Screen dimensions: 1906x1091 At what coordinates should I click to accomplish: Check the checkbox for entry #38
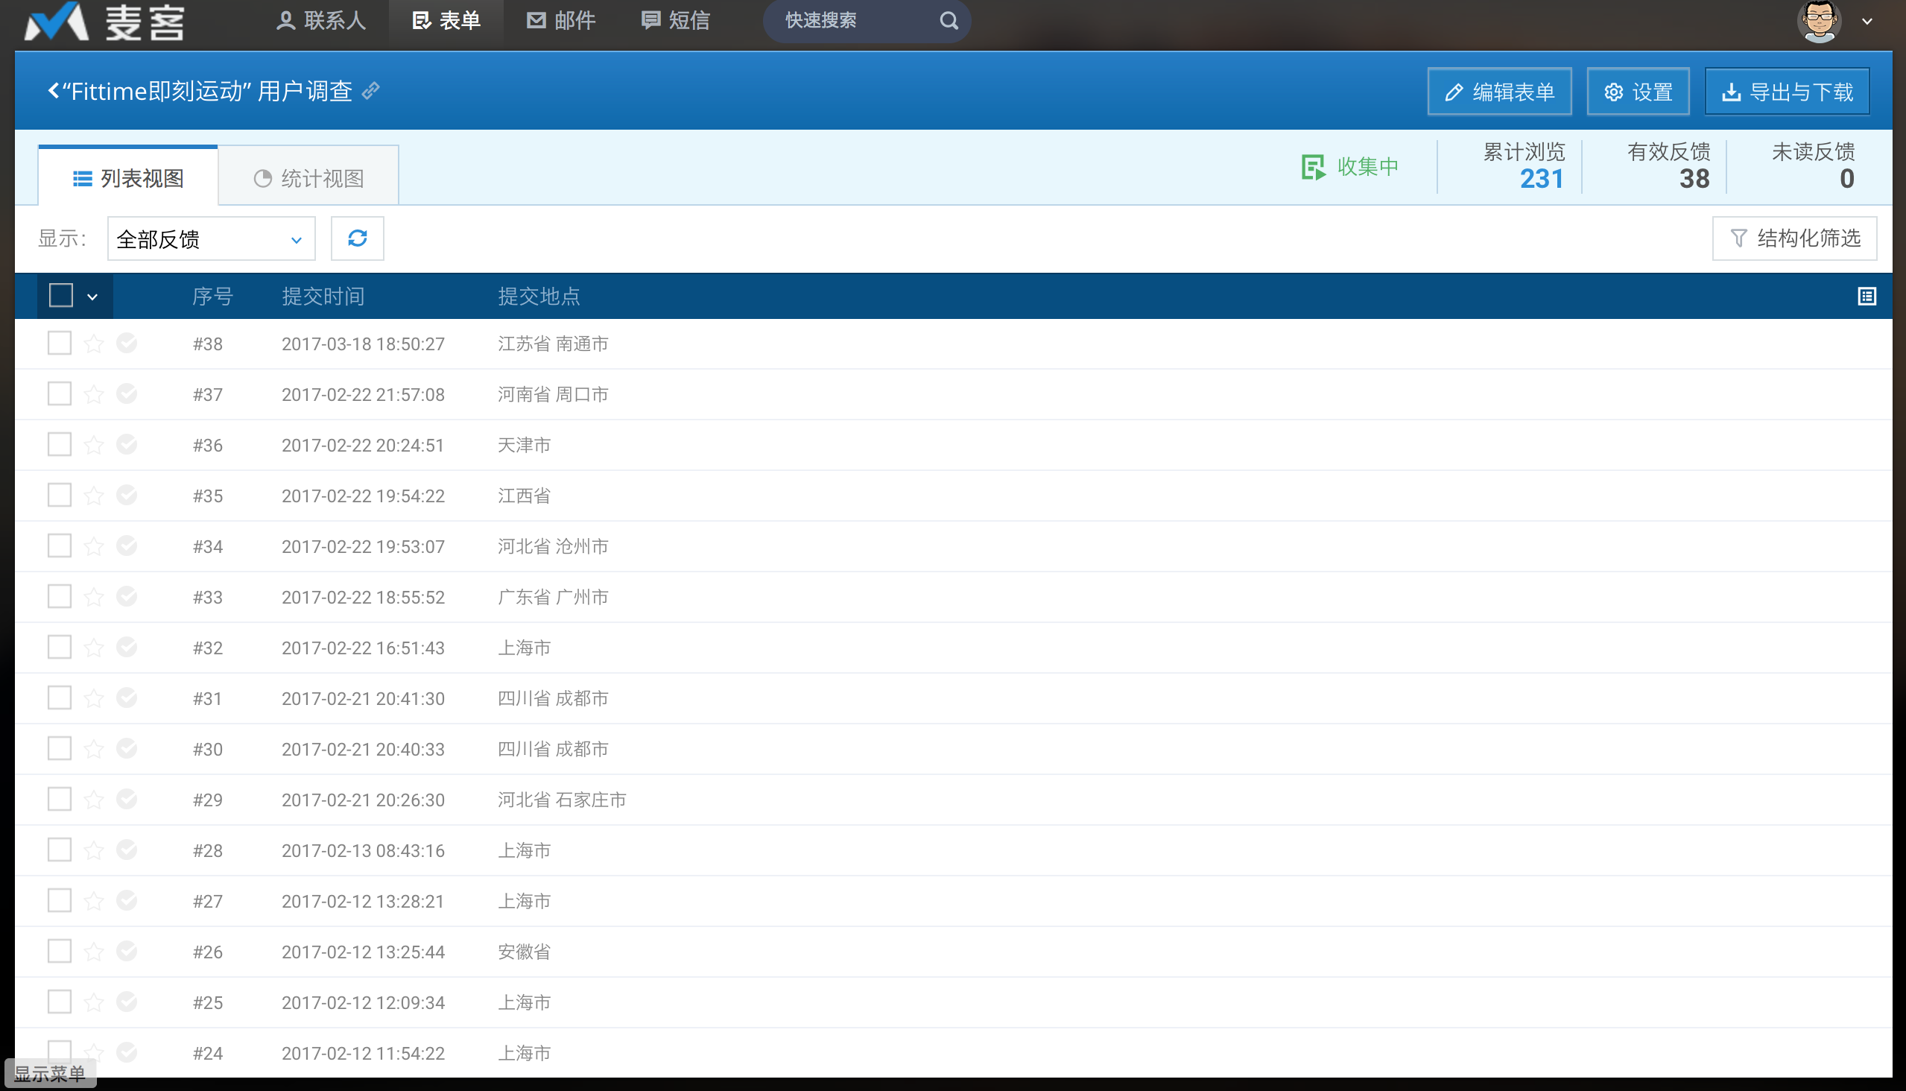pos(59,343)
